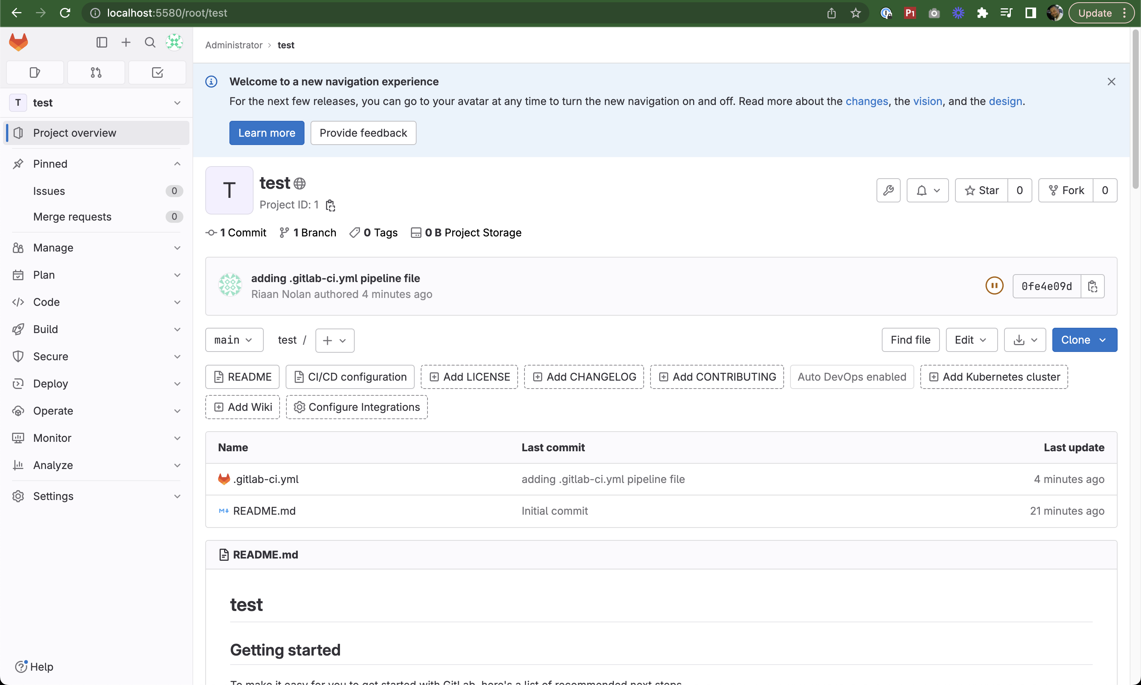The height and width of the screenshot is (685, 1141).
Task: Open the .gitlab-ci.yml file
Action: 266,479
